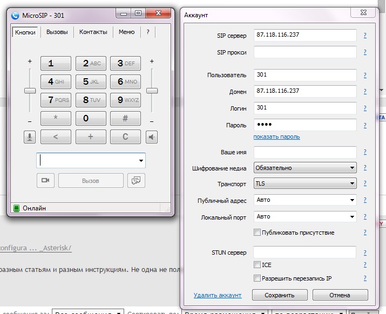Image resolution: width=386 pixels, height=314 pixels.
Task: Open help for Домен field
Action: [365, 91]
